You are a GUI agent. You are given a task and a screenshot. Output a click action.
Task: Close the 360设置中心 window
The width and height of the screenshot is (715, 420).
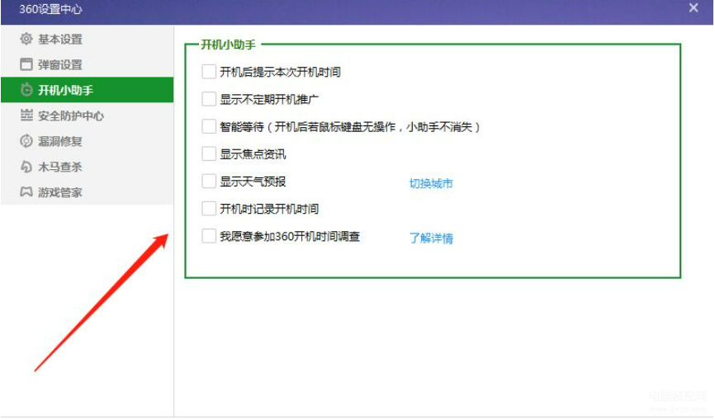[x=694, y=7]
